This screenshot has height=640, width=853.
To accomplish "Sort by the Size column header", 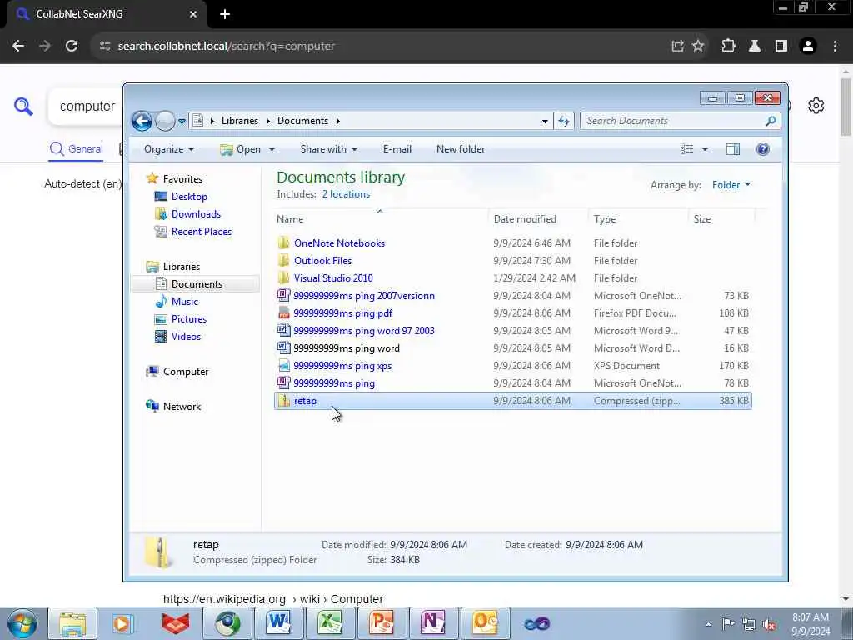I will click(722, 219).
